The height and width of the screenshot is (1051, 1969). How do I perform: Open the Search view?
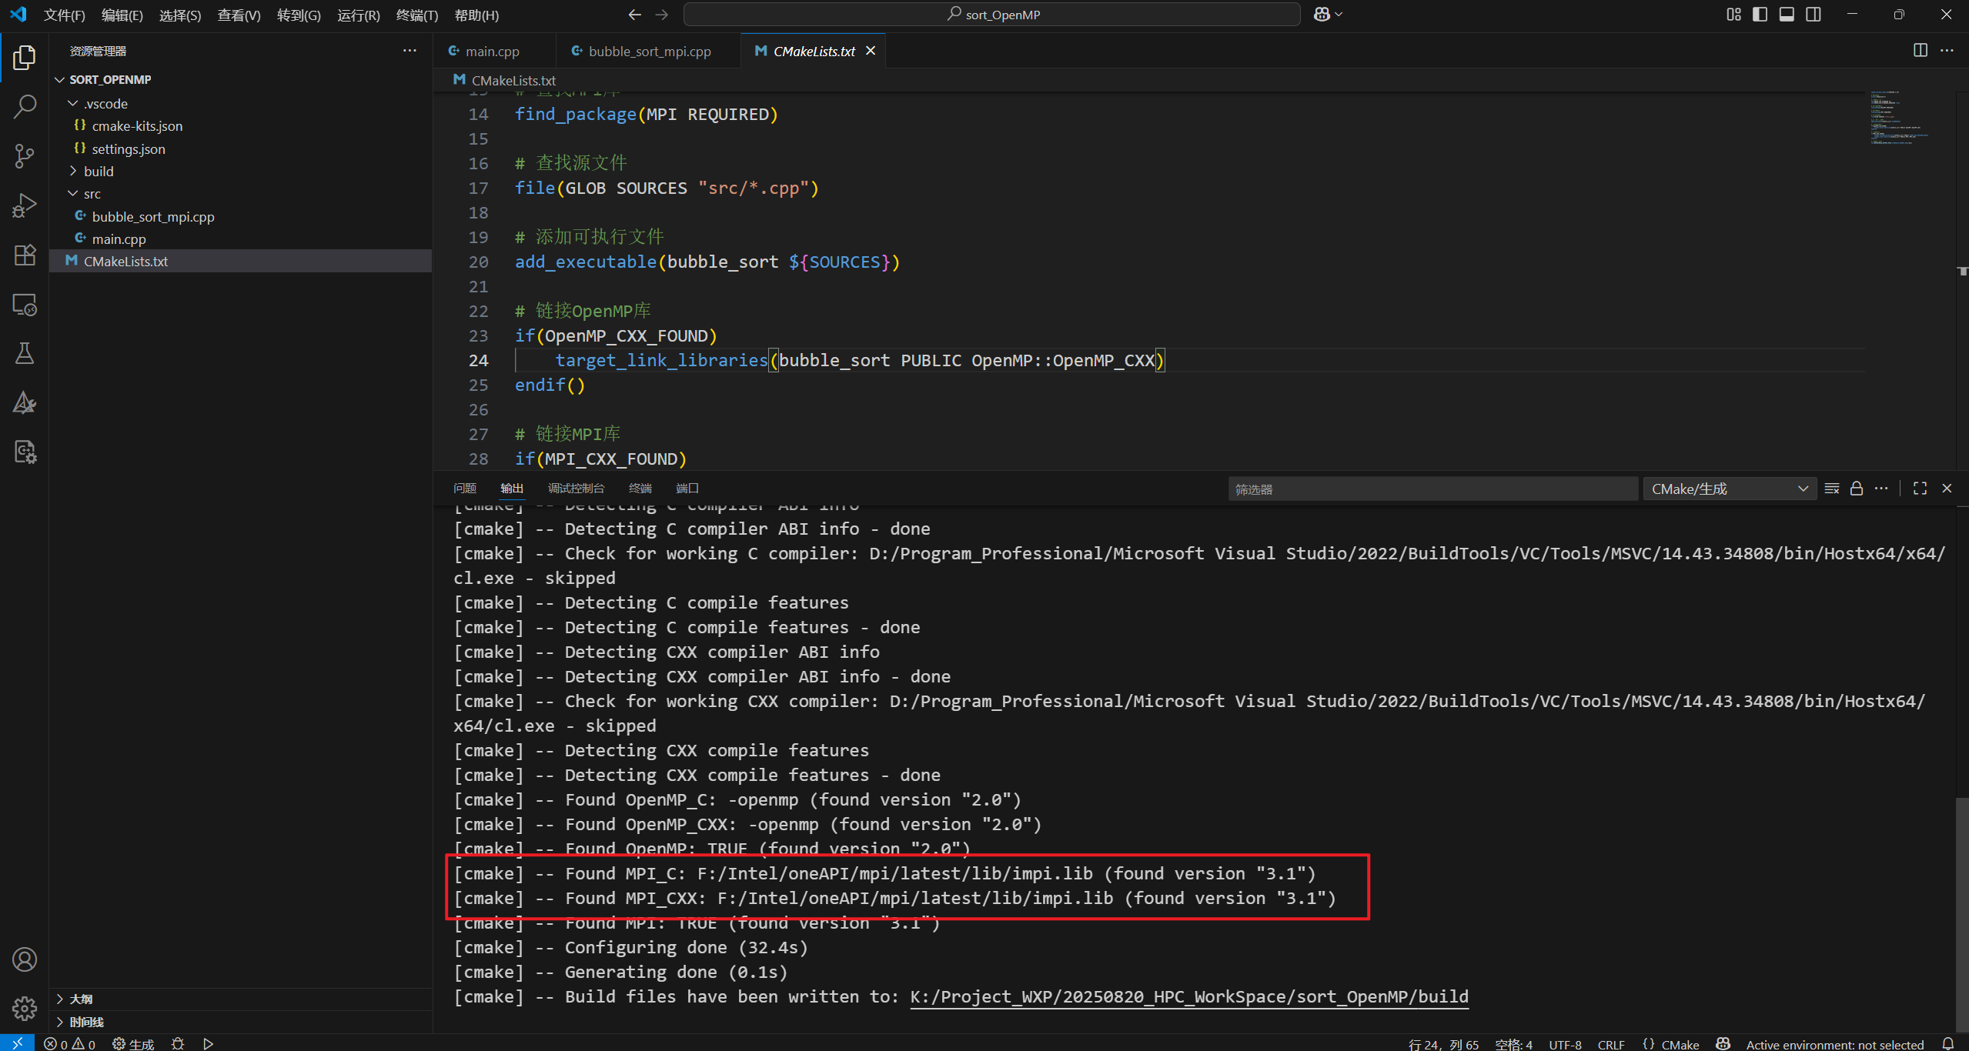pos(25,105)
